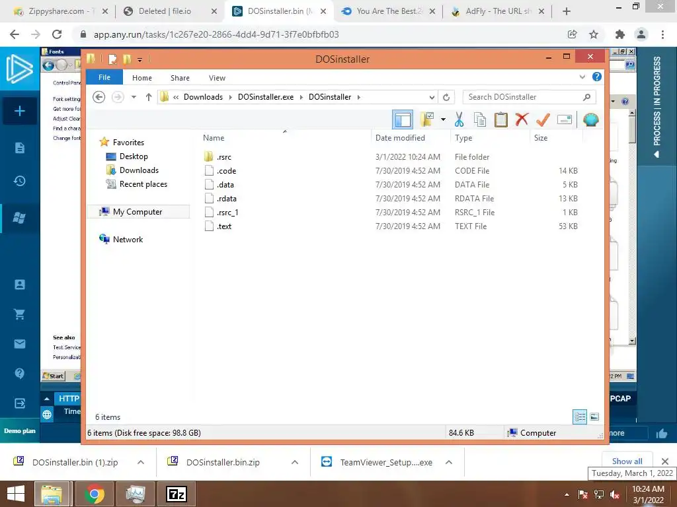Click the Paste clipboard toolbar icon
The image size is (677, 507).
[x=501, y=119]
